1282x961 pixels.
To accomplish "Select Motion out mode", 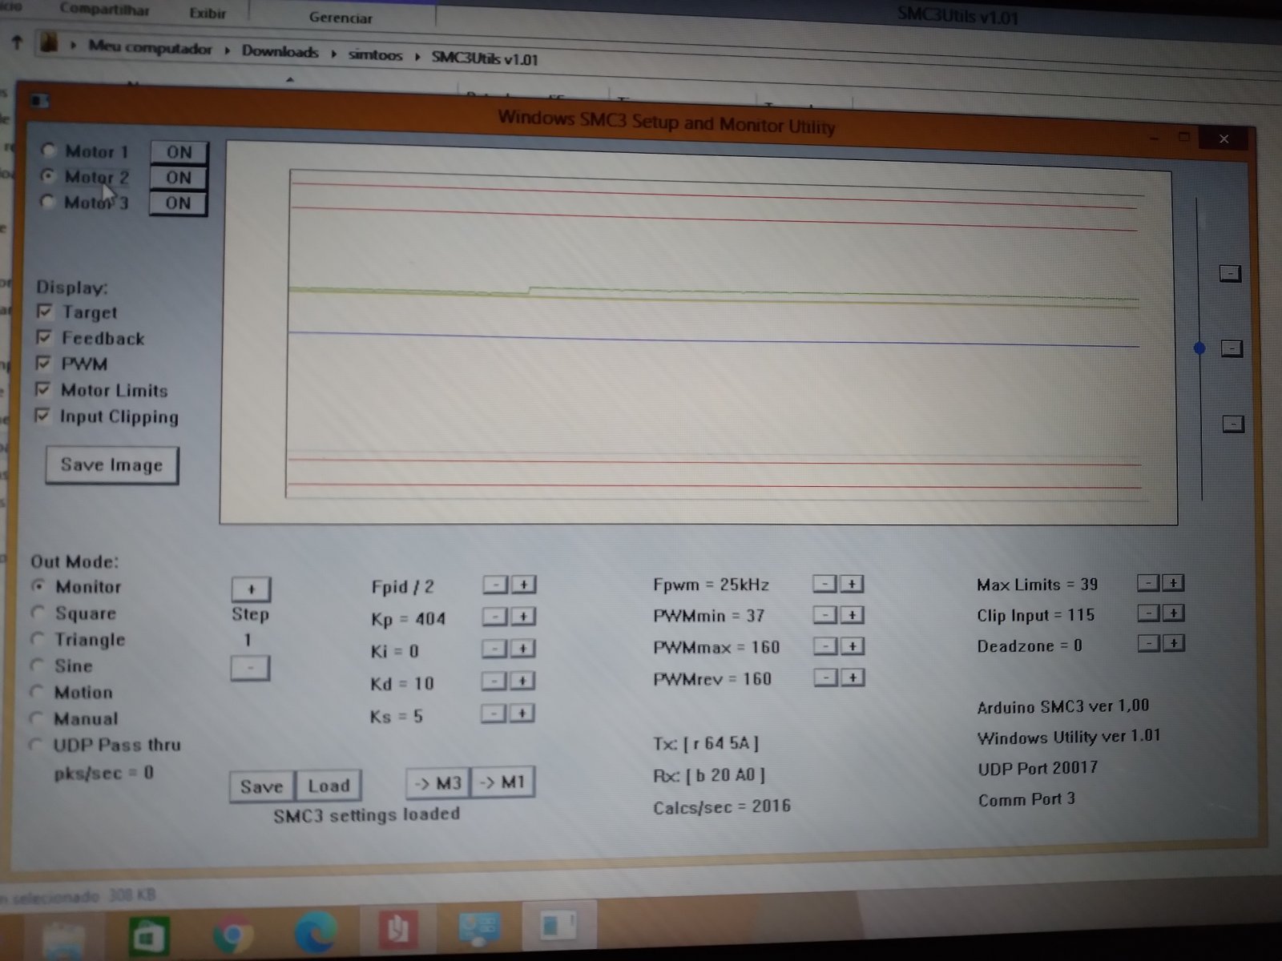I will coord(36,692).
